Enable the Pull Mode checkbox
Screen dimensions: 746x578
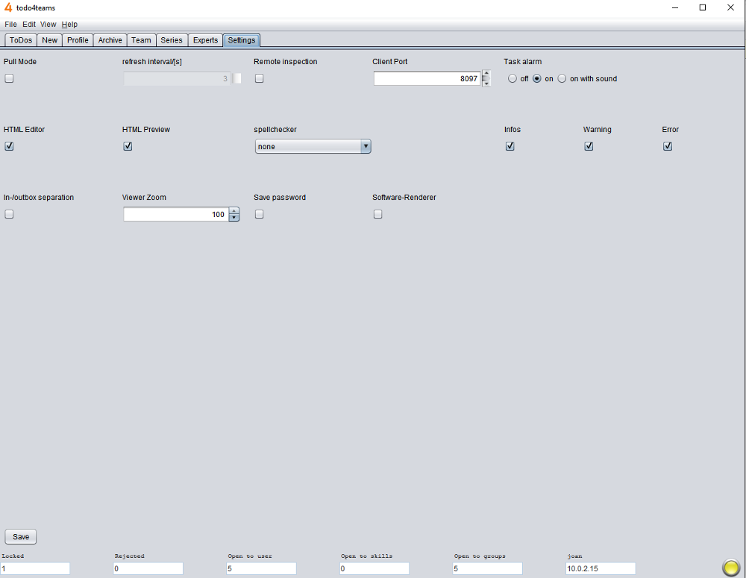pyautogui.click(x=9, y=78)
